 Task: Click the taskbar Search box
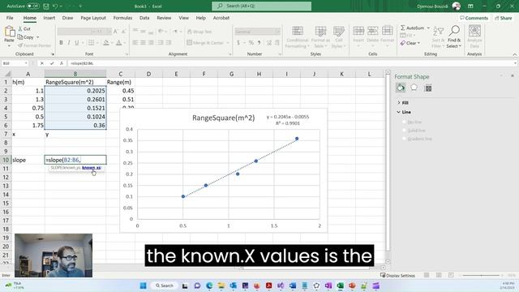point(164,286)
